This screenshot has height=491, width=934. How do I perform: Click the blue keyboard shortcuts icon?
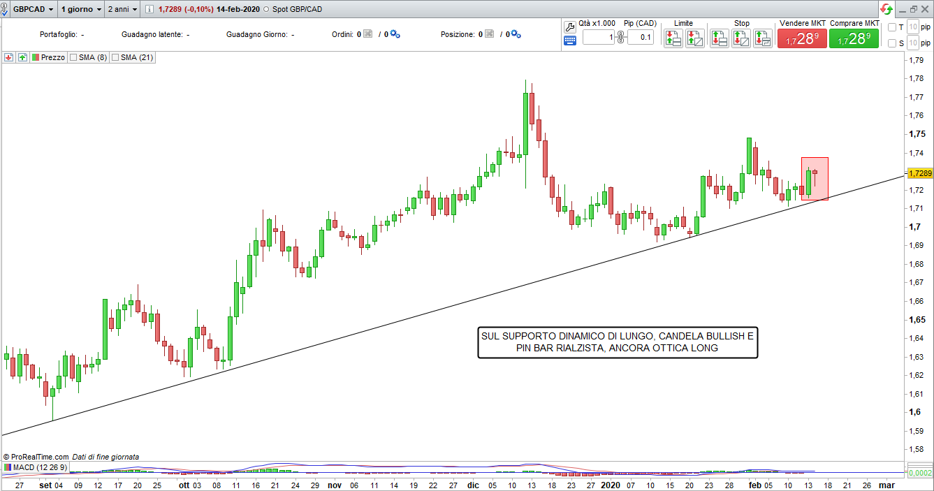point(569,41)
